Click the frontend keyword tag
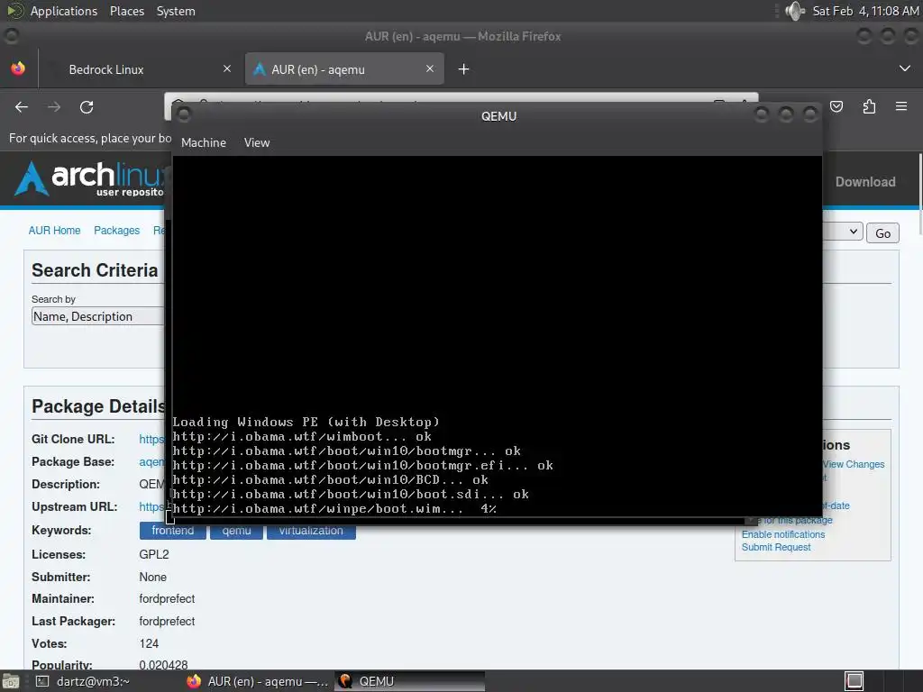The height and width of the screenshot is (692, 923). 172,531
